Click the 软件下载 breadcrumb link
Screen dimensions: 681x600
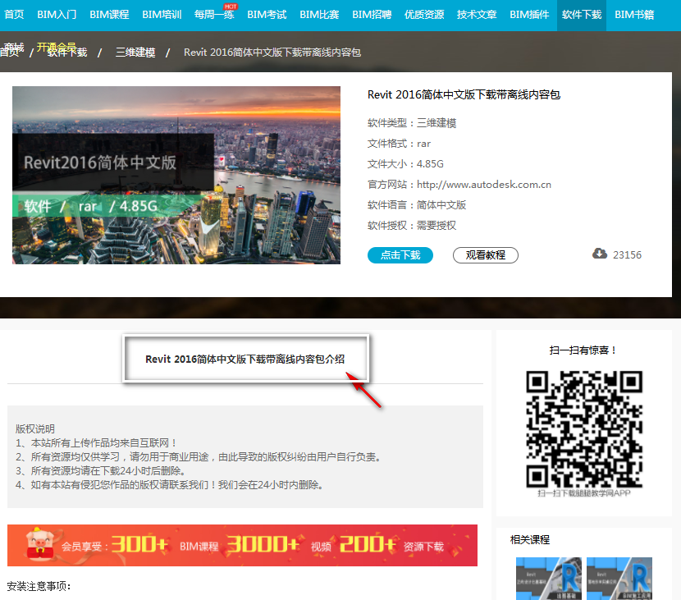(x=67, y=53)
